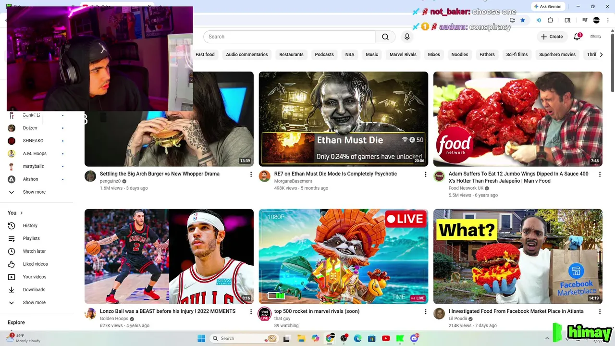The height and width of the screenshot is (346, 615).
Task: Click the Create button
Action: point(552,37)
